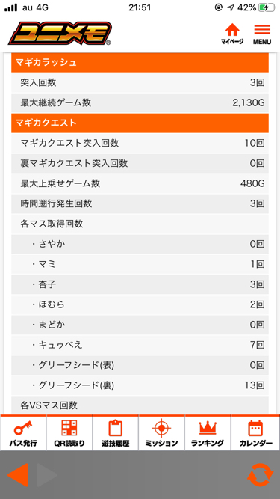This screenshot has height=499, width=280.
Task: Tap the キュゥべえ count row
Action: click(x=140, y=345)
